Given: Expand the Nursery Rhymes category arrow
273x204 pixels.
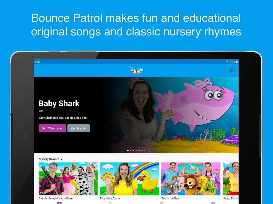Looking at the screenshot, I should coord(62,159).
